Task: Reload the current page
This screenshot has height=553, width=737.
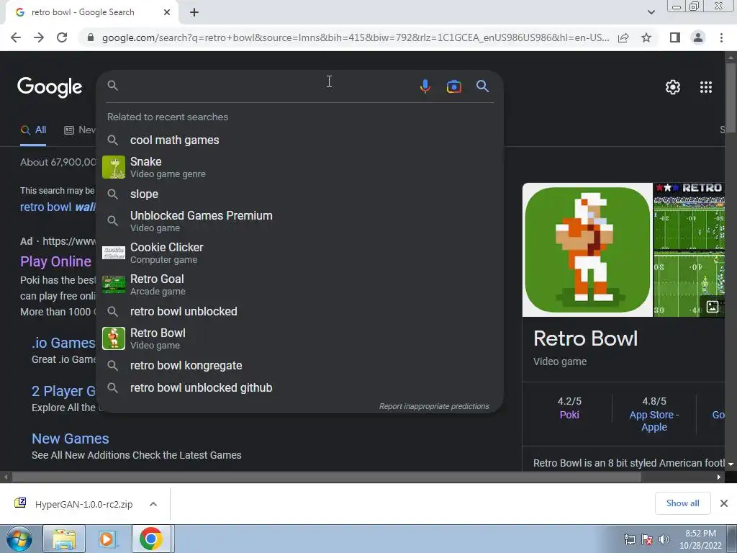Action: (62, 37)
